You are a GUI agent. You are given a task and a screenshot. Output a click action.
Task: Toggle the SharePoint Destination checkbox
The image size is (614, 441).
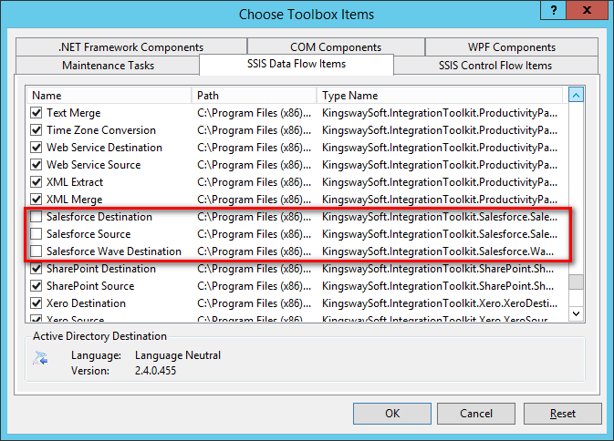point(36,269)
